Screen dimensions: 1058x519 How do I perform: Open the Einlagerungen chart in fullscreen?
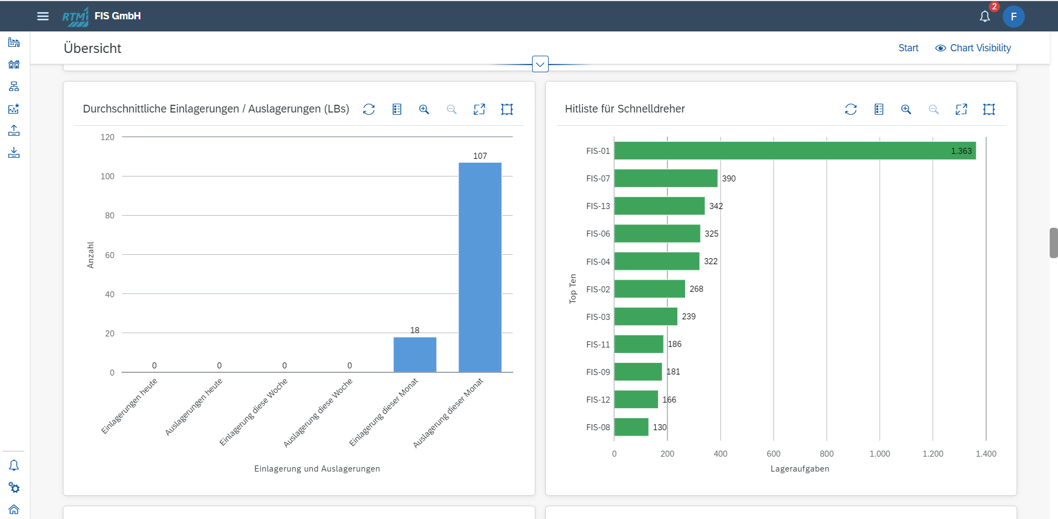pyautogui.click(x=479, y=109)
